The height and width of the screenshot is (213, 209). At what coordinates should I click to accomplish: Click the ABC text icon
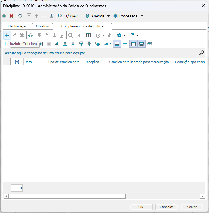(x=150, y=44)
